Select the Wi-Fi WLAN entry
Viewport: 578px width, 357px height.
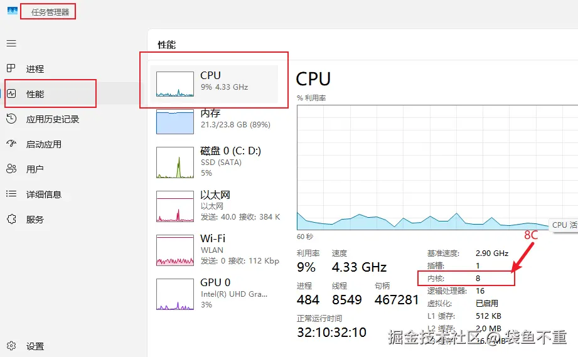[x=214, y=250]
